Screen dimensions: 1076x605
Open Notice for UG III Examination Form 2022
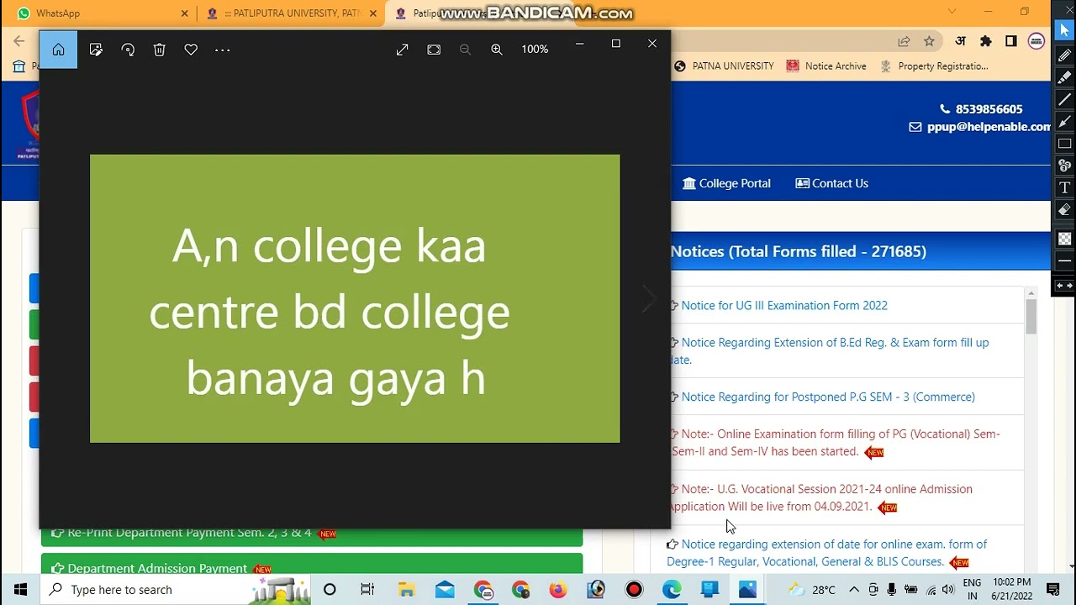pyautogui.click(x=784, y=306)
